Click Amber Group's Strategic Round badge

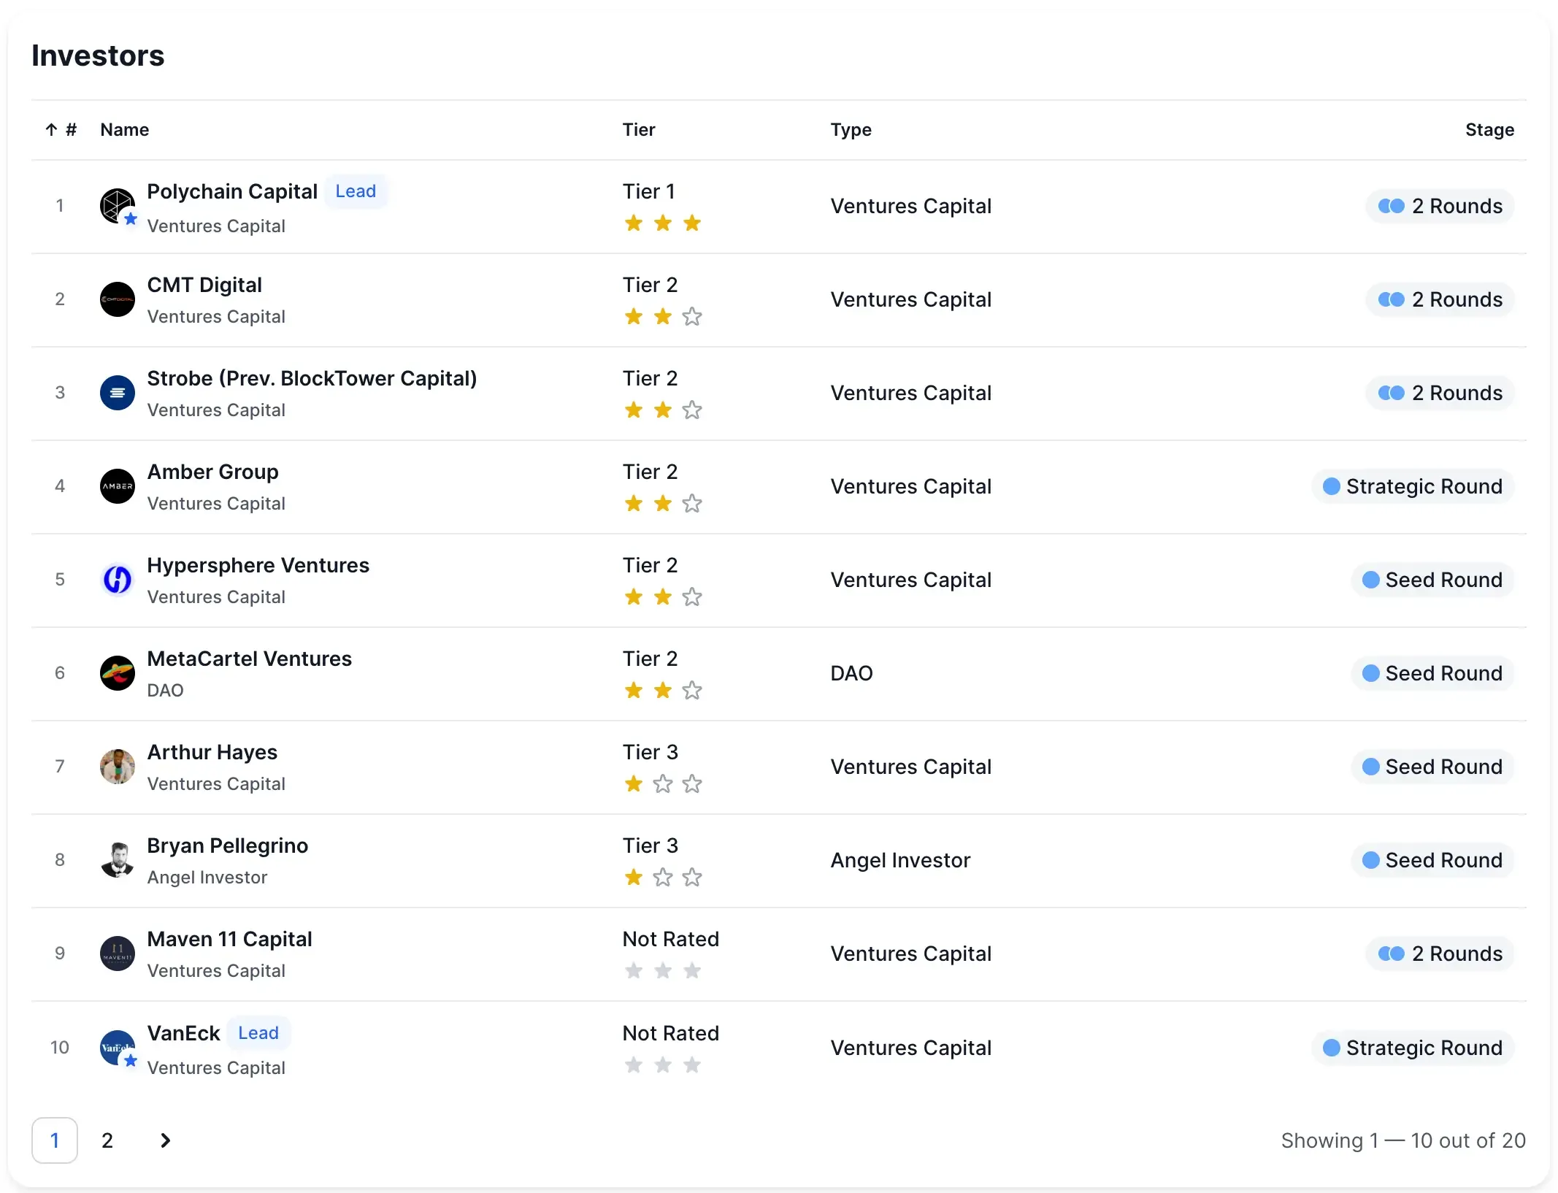coord(1413,486)
